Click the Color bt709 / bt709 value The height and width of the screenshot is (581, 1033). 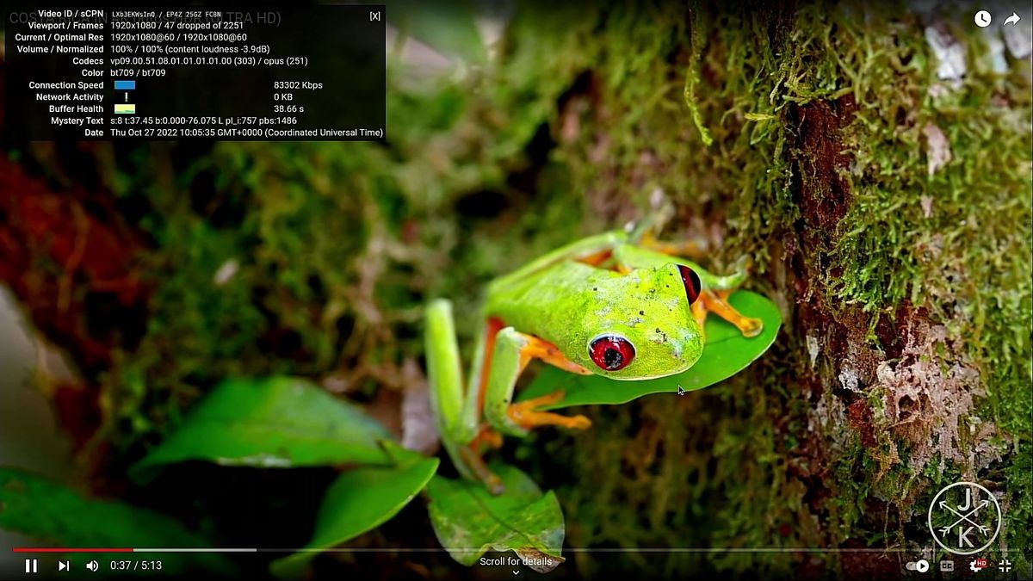click(138, 73)
